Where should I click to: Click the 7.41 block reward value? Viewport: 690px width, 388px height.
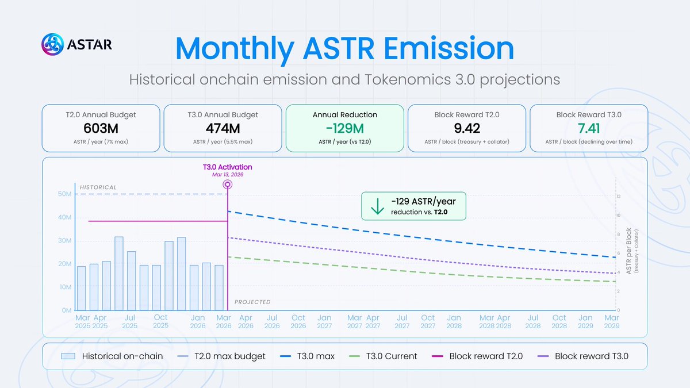[588, 128]
